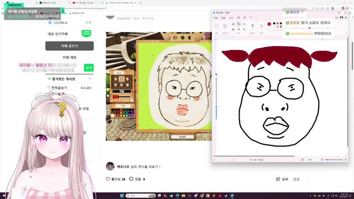Click the comment bubble icon under the post
The height and width of the screenshot is (199, 354).
click(131, 179)
